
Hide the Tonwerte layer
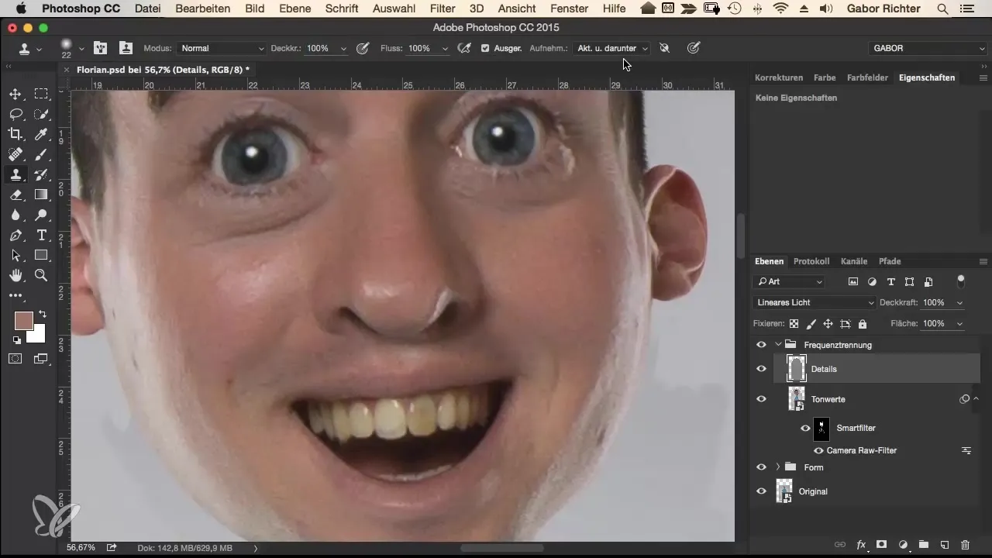(761, 399)
